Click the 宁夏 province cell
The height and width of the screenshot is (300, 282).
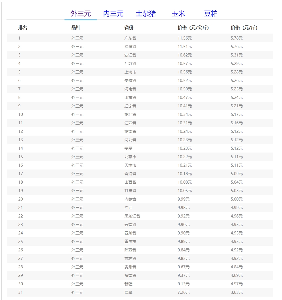pos(128,148)
